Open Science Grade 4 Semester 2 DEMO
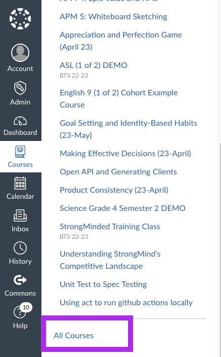The height and width of the screenshot is (357, 221). point(123,208)
